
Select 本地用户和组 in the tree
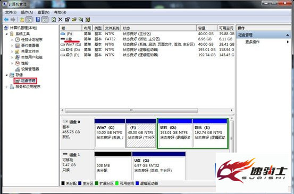pyautogui.click(x=32, y=57)
